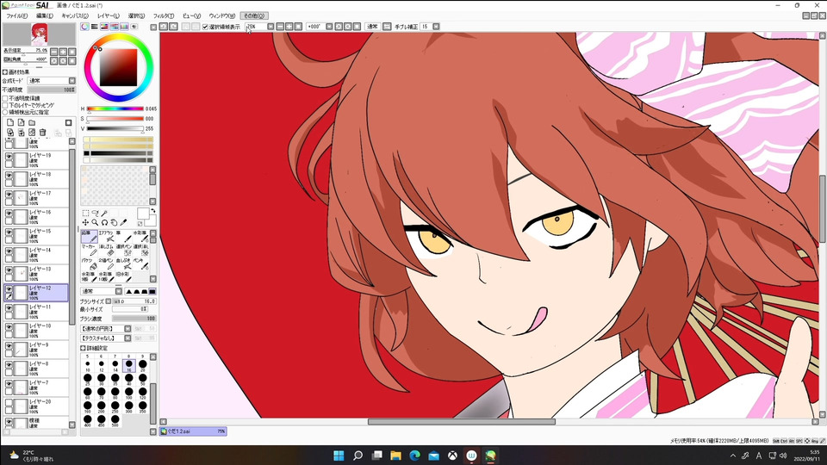The image size is (827, 465).
Task: Zoom out with navigator minus button
Action: coord(54,52)
